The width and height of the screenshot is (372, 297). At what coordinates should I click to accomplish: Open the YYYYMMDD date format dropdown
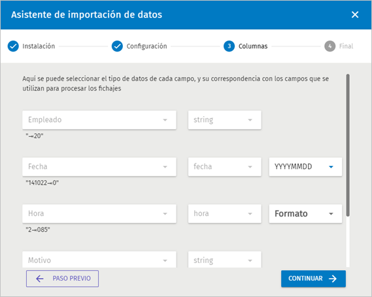click(x=305, y=166)
